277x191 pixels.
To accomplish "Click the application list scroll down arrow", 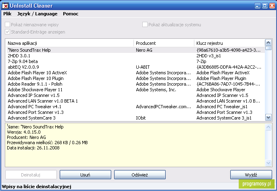I will (269, 118).
